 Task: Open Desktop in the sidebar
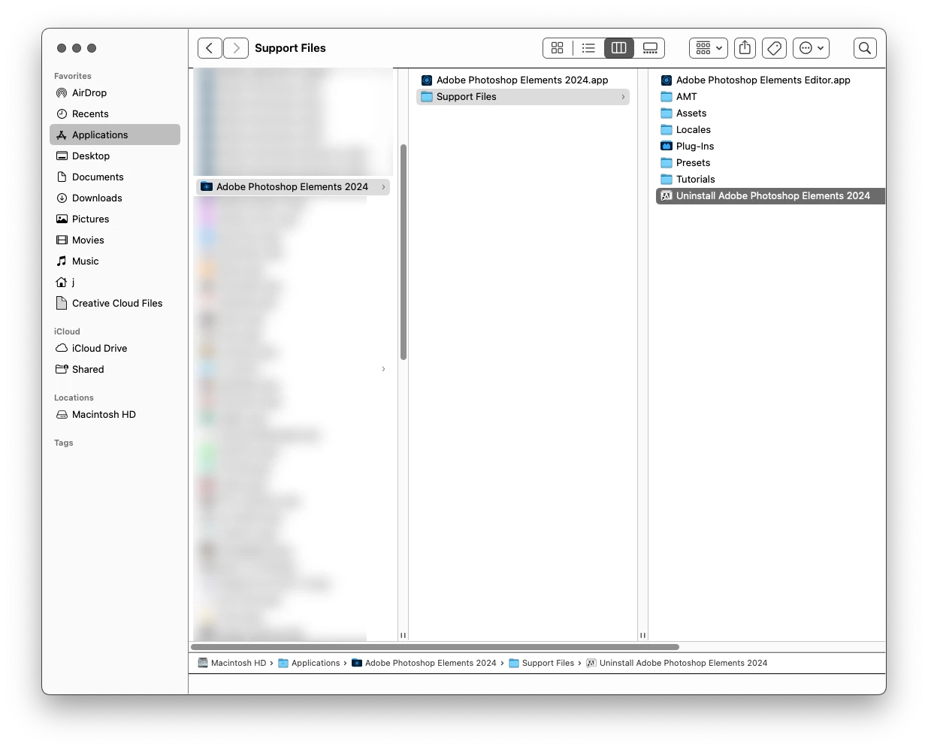coord(115,156)
